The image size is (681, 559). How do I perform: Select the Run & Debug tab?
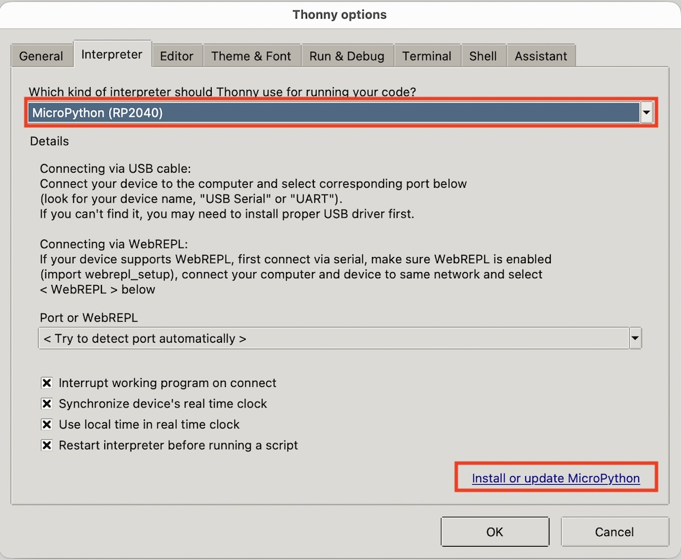click(x=347, y=56)
